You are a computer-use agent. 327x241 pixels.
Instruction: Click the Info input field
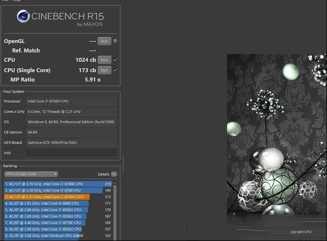click(72, 153)
